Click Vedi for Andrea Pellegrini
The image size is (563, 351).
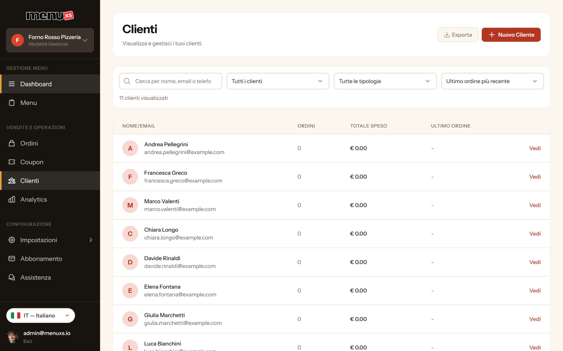point(535,148)
